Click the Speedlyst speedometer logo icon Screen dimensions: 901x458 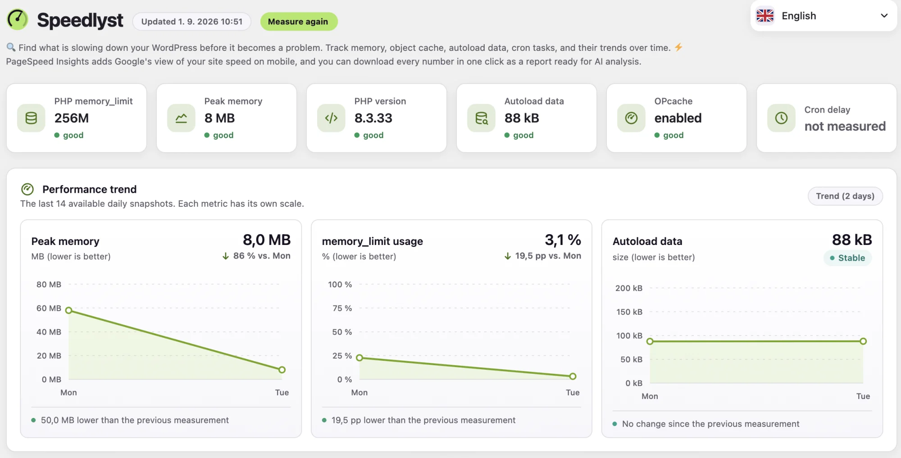pos(18,20)
